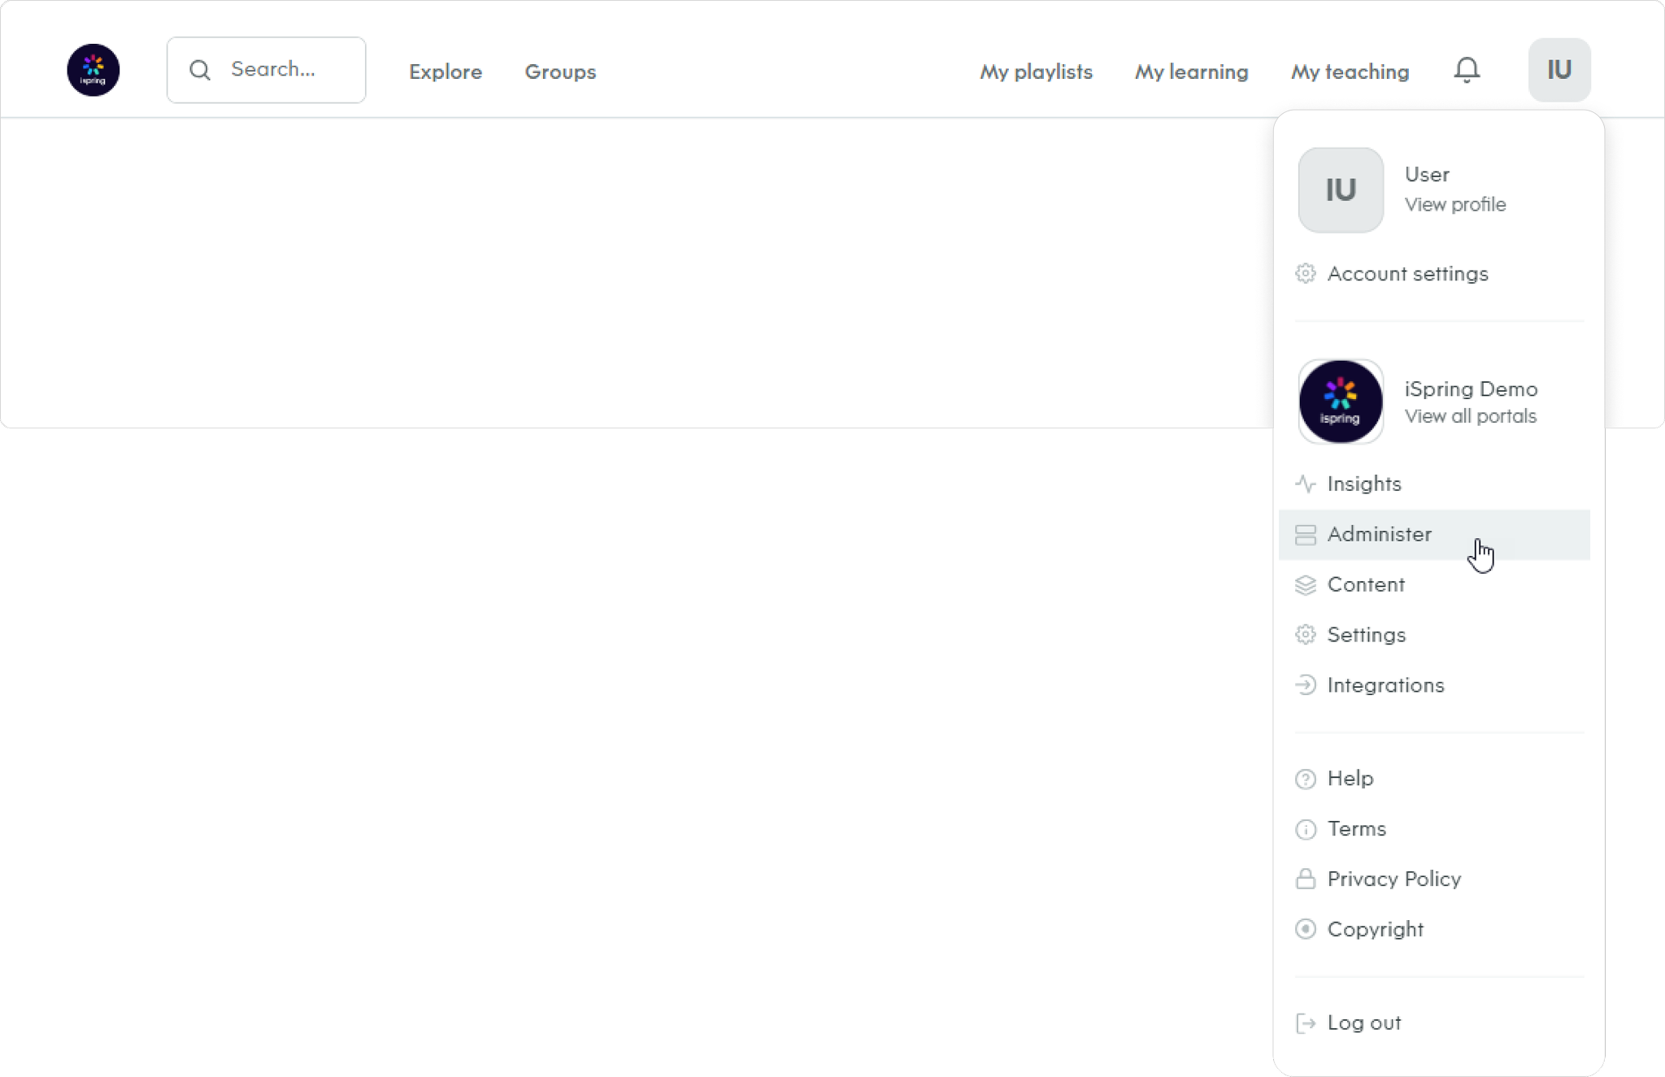The width and height of the screenshot is (1665, 1077).
Task: Click the Privacy Policy lock icon
Action: [1305, 879]
